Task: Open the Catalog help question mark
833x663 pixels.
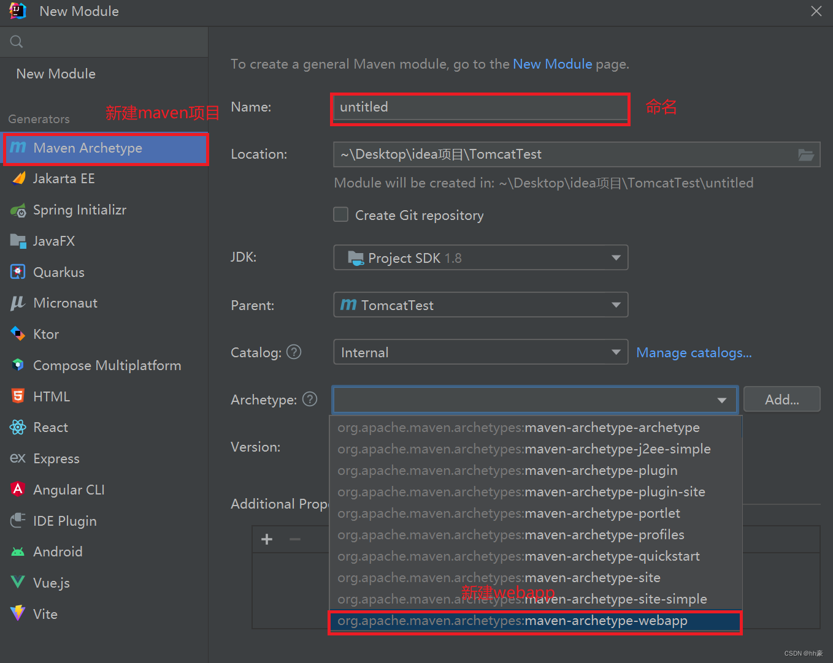Action: click(x=294, y=352)
